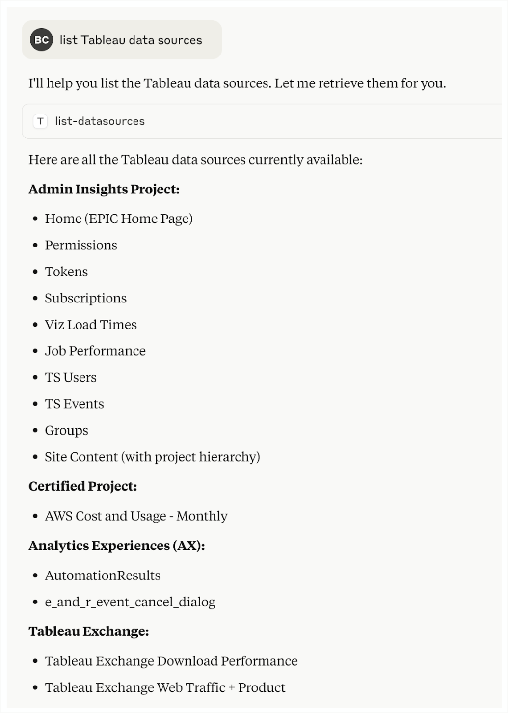Select the 'Home (EPIC Home Page)' data source
The height and width of the screenshot is (713, 508).
coord(119,219)
